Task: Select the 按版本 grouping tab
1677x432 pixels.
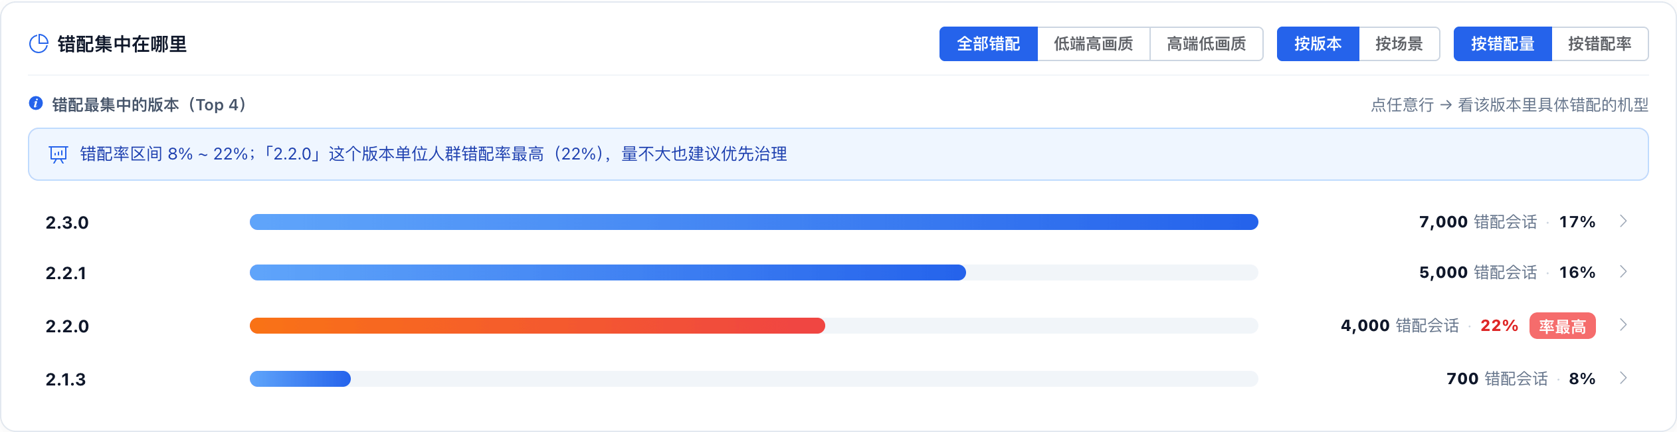Action: [1318, 44]
